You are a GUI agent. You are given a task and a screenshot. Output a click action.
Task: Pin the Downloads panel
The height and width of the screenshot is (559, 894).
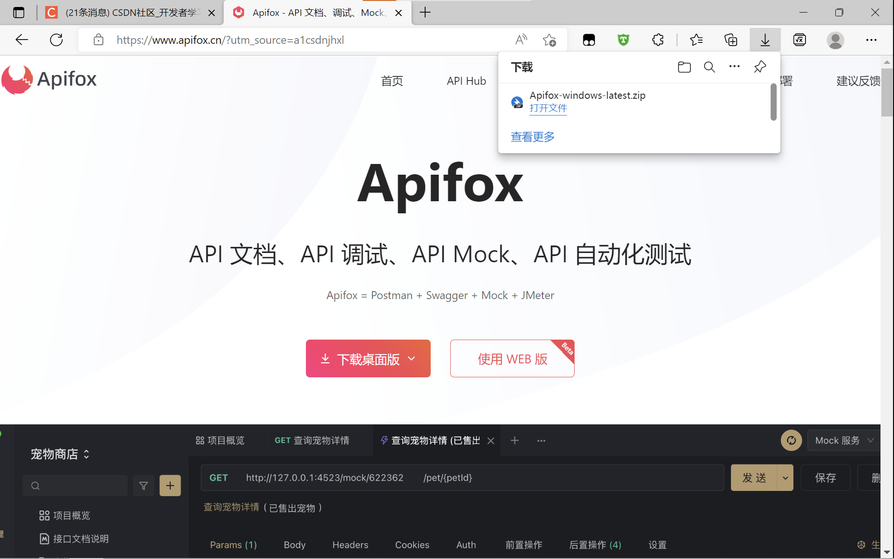click(760, 67)
